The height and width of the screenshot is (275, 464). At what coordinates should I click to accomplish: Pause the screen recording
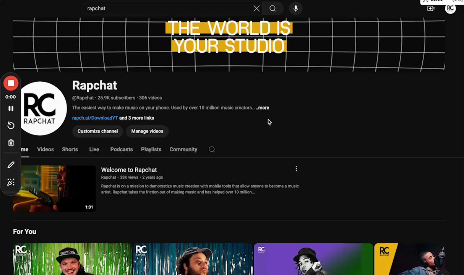[x=11, y=108]
